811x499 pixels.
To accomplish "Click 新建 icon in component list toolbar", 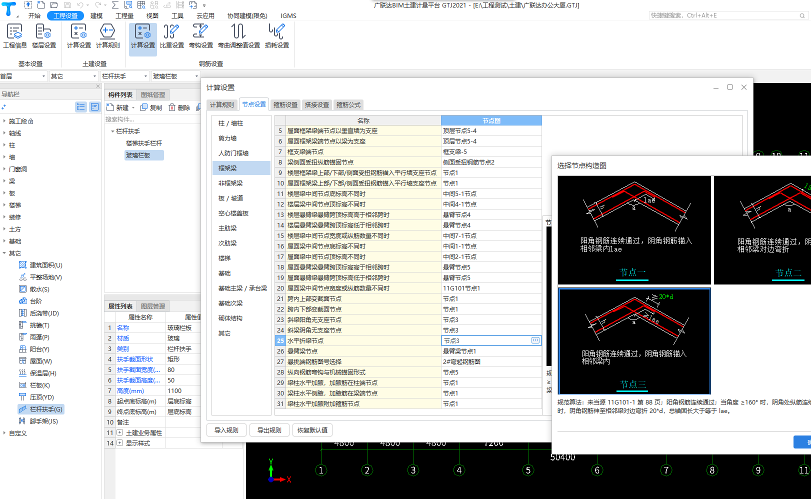I will coord(110,107).
